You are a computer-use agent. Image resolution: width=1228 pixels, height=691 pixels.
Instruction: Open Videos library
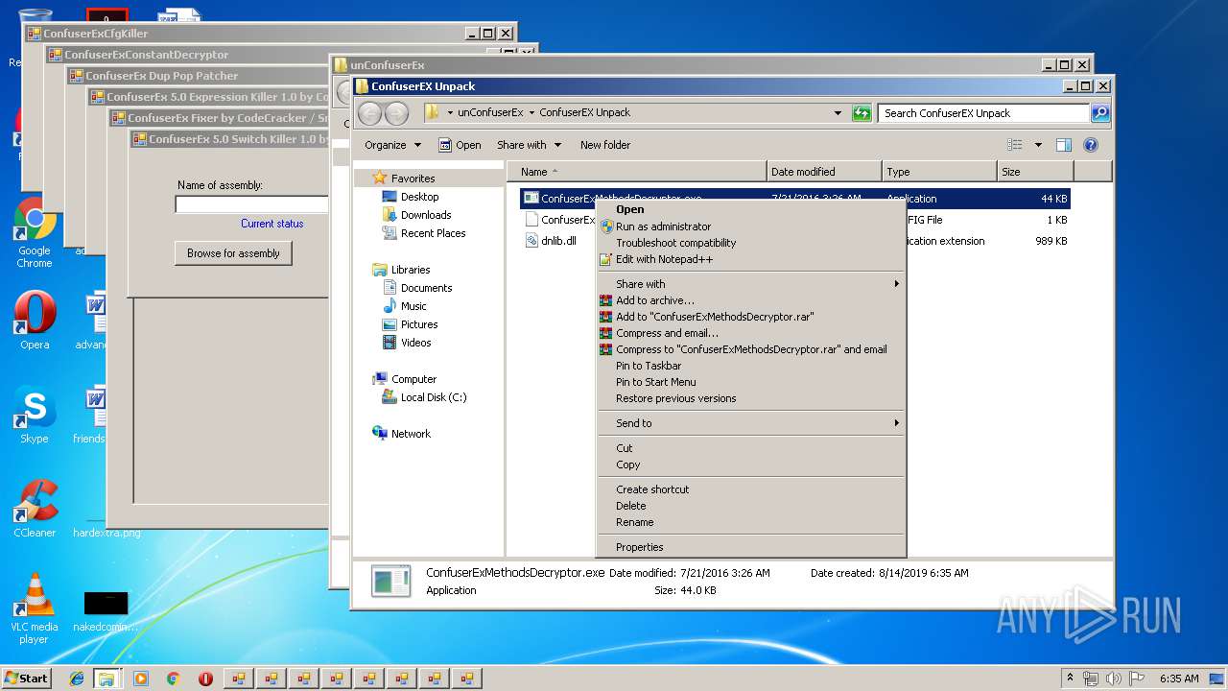click(415, 343)
